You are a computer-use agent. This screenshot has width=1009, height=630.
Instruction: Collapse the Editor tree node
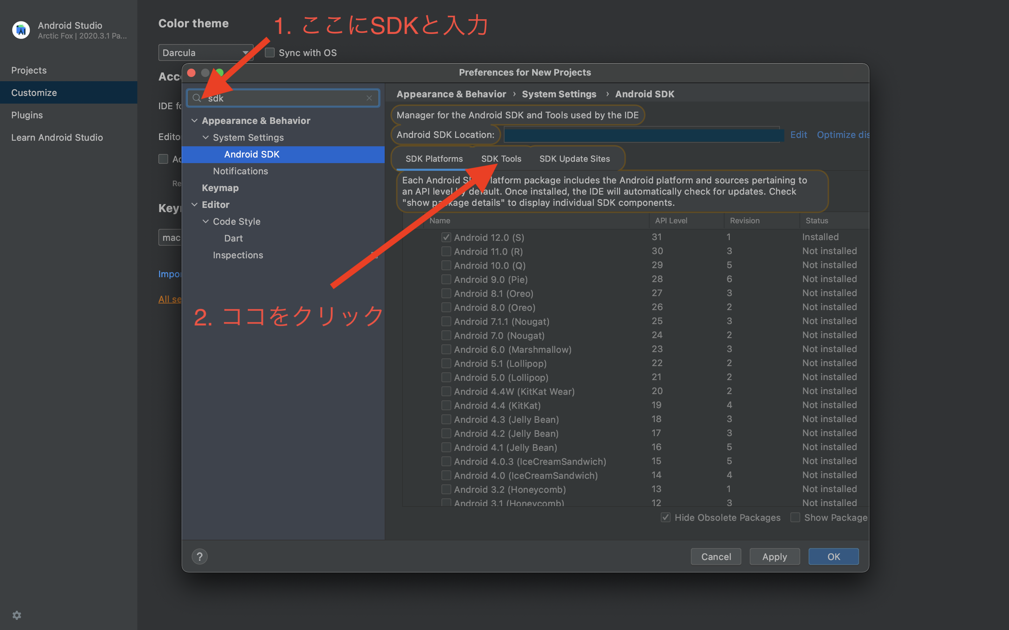point(194,205)
